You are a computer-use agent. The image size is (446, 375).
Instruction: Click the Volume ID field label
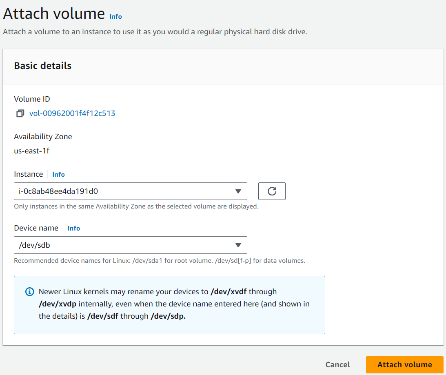(32, 99)
